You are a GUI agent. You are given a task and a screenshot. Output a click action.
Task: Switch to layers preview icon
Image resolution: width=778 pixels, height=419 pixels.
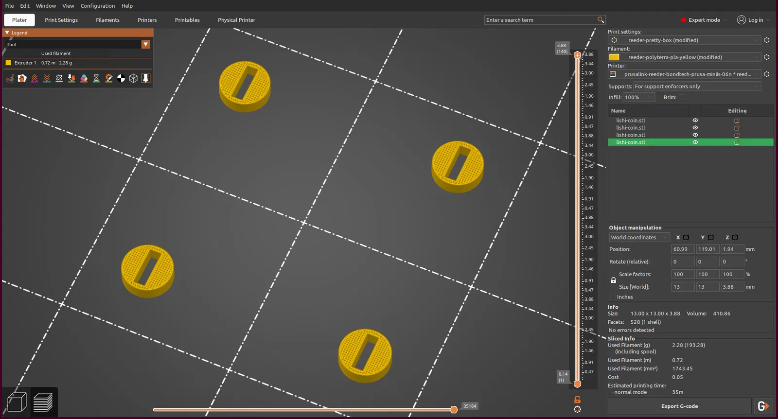[x=43, y=402]
